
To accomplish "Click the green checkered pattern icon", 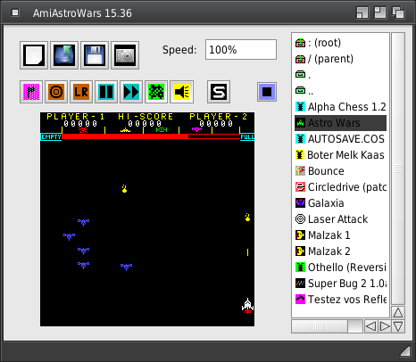I will coord(156,92).
